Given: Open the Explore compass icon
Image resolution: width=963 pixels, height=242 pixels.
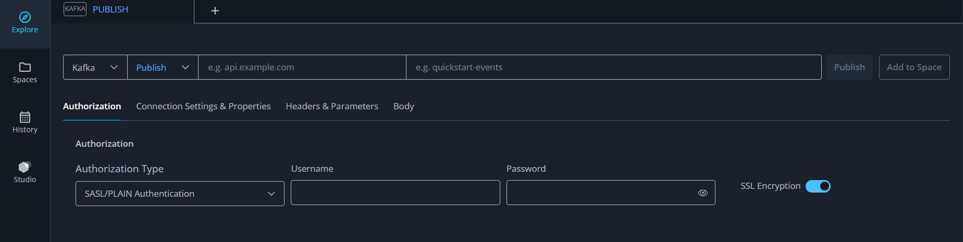Looking at the screenshot, I should pos(25,18).
